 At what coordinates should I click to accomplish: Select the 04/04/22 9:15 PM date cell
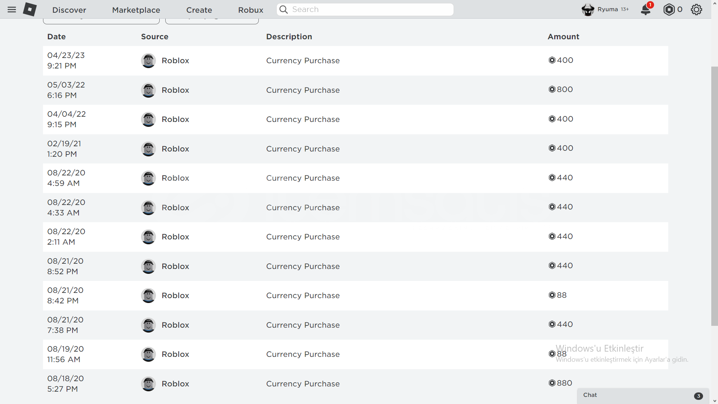click(x=67, y=119)
